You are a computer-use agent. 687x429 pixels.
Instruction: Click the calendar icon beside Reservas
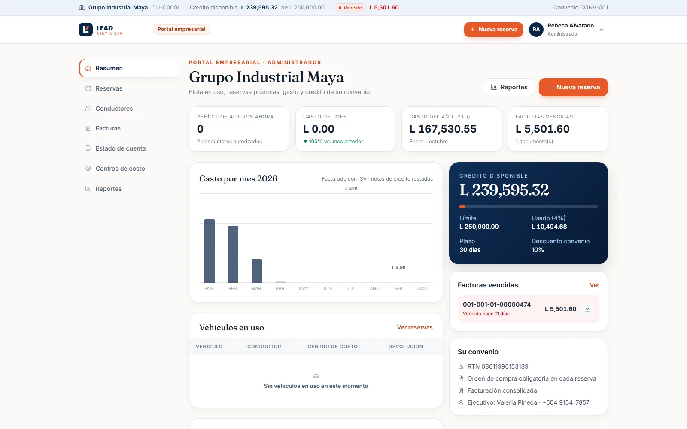click(88, 88)
